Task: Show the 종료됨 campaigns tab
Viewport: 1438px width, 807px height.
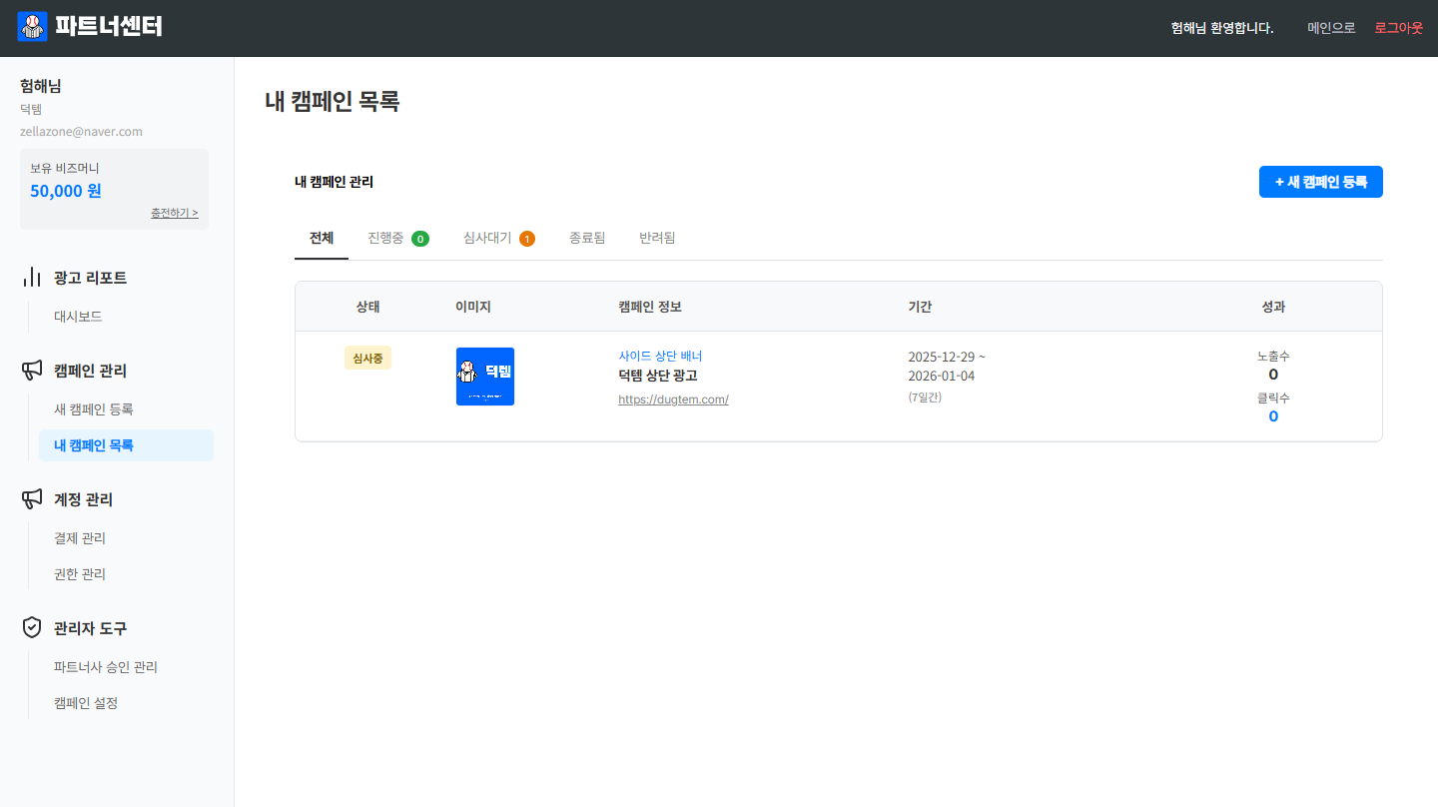Action: [587, 238]
